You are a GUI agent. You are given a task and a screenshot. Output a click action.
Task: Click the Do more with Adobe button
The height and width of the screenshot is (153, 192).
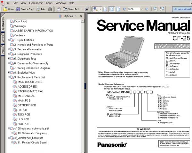pyautogui.click(x=182, y=9)
